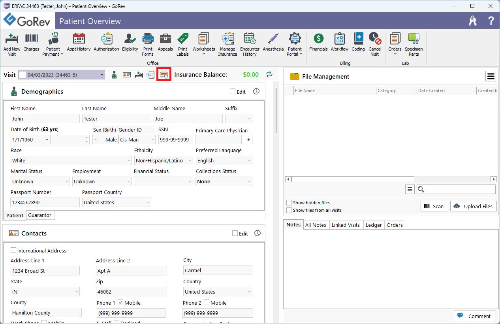Click the help question mark icon
Image resolution: width=500 pixels, height=324 pixels.
pyautogui.click(x=491, y=21)
